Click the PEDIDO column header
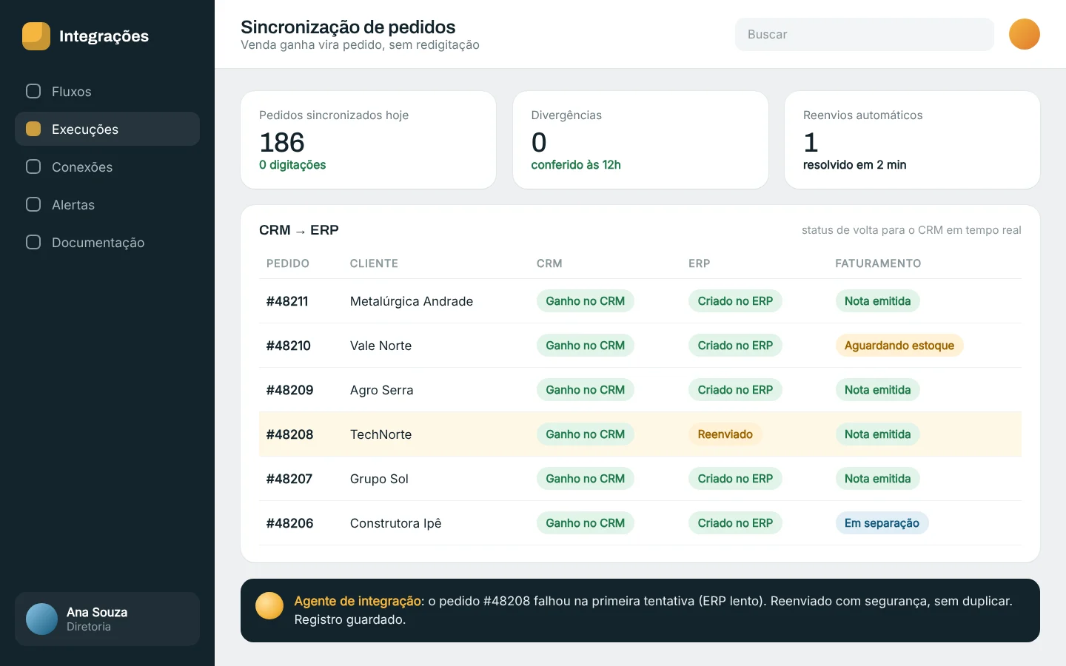The width and height of the screenshot is (1066, 666). pos(288,263)
